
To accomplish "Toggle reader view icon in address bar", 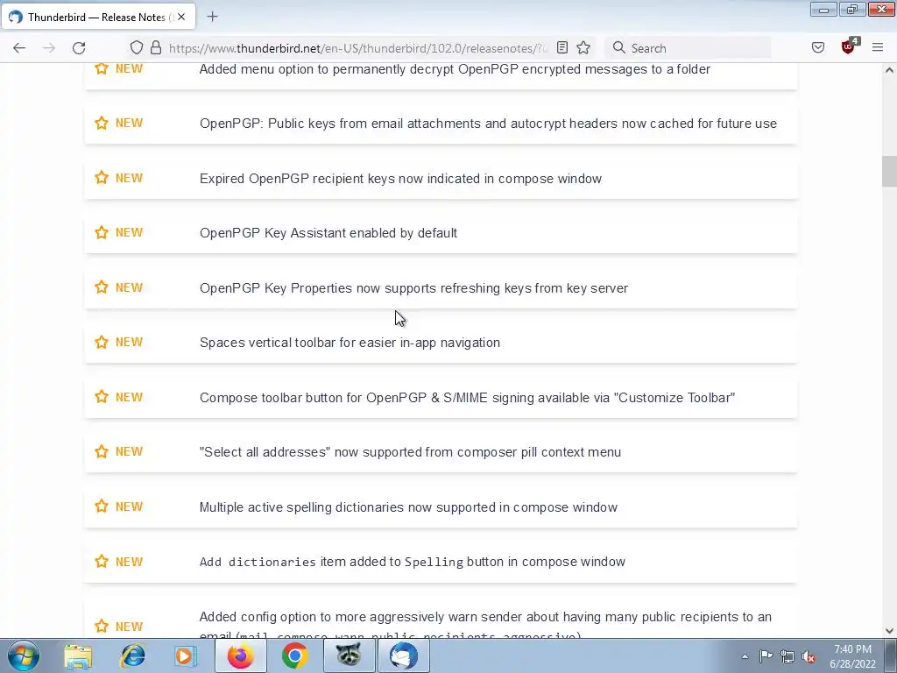I will click(x=562, y=48).
